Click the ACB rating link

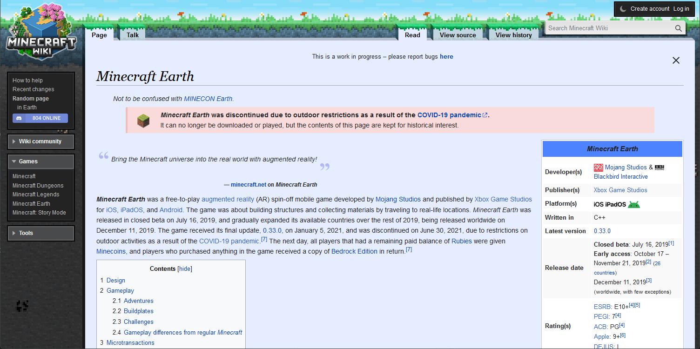tap(600, 327)
